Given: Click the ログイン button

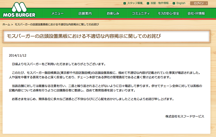Looking at the screenshot, I should (199, 3).
